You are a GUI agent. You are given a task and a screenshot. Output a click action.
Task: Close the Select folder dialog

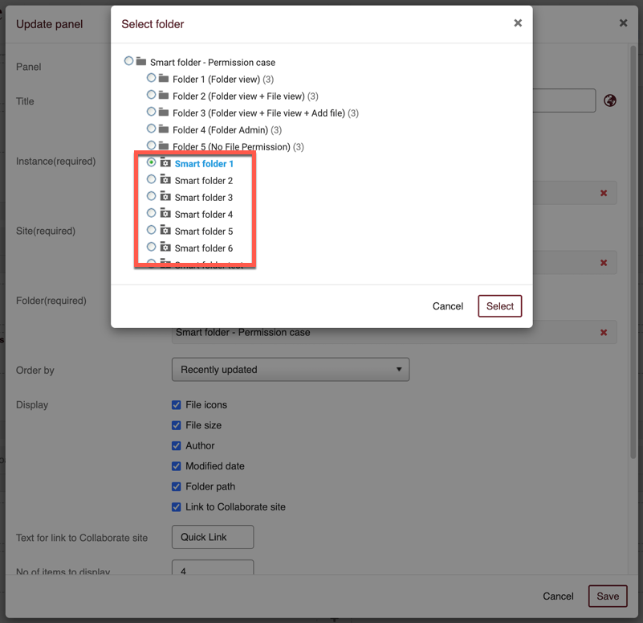[x=518, y=23]
